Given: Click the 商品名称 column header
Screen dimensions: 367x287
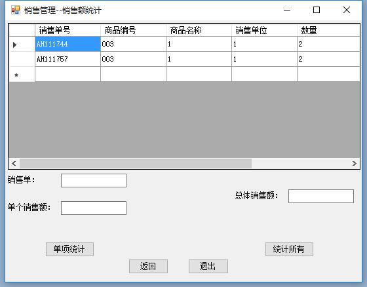Looking at the screenshot, I should [199, 30].
